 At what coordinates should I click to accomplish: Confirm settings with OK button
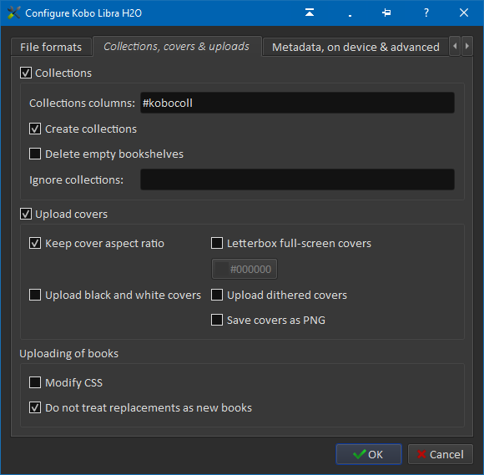pyautogui.click(x=369, y=454)
